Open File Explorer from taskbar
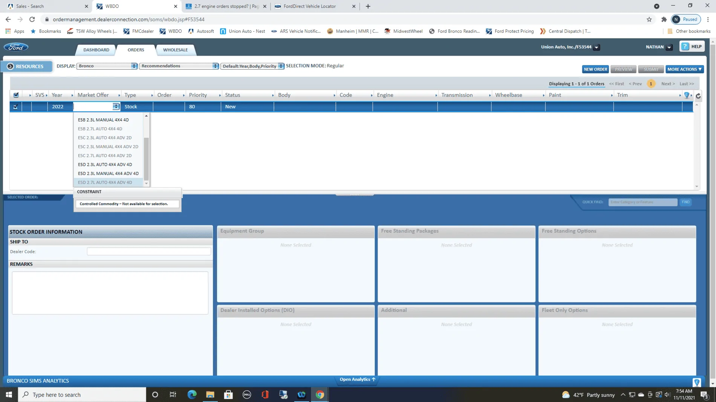 (210, 394)
